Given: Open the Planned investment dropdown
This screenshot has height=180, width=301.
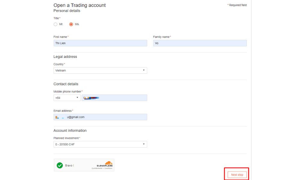Looking at the screenshot, I should point(100,144).
